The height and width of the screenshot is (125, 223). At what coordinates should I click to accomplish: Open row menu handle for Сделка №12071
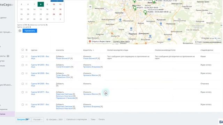click(x=26, y=92)
